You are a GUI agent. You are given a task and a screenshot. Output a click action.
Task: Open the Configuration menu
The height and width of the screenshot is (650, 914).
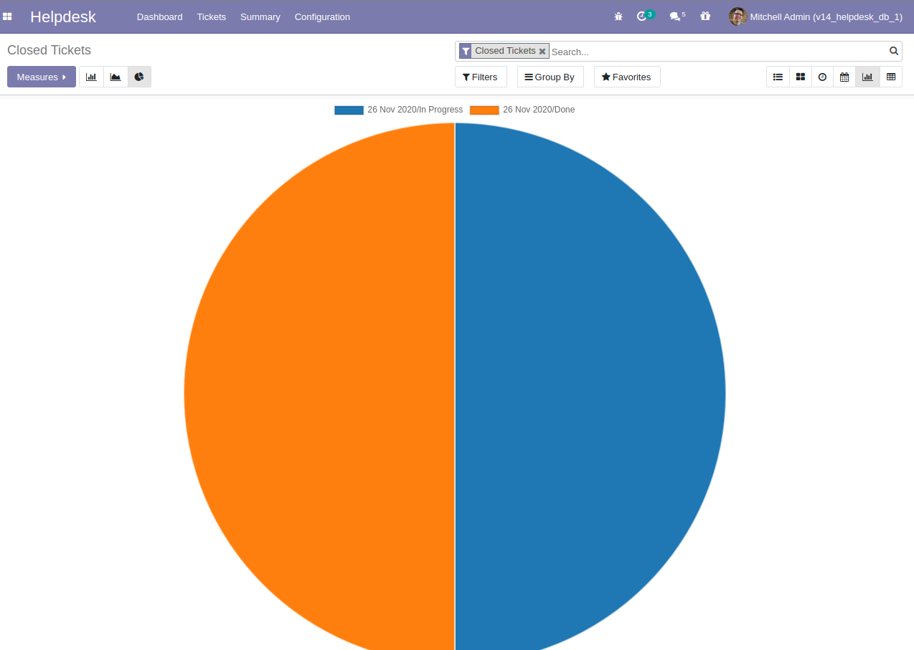tap(322, 16)
